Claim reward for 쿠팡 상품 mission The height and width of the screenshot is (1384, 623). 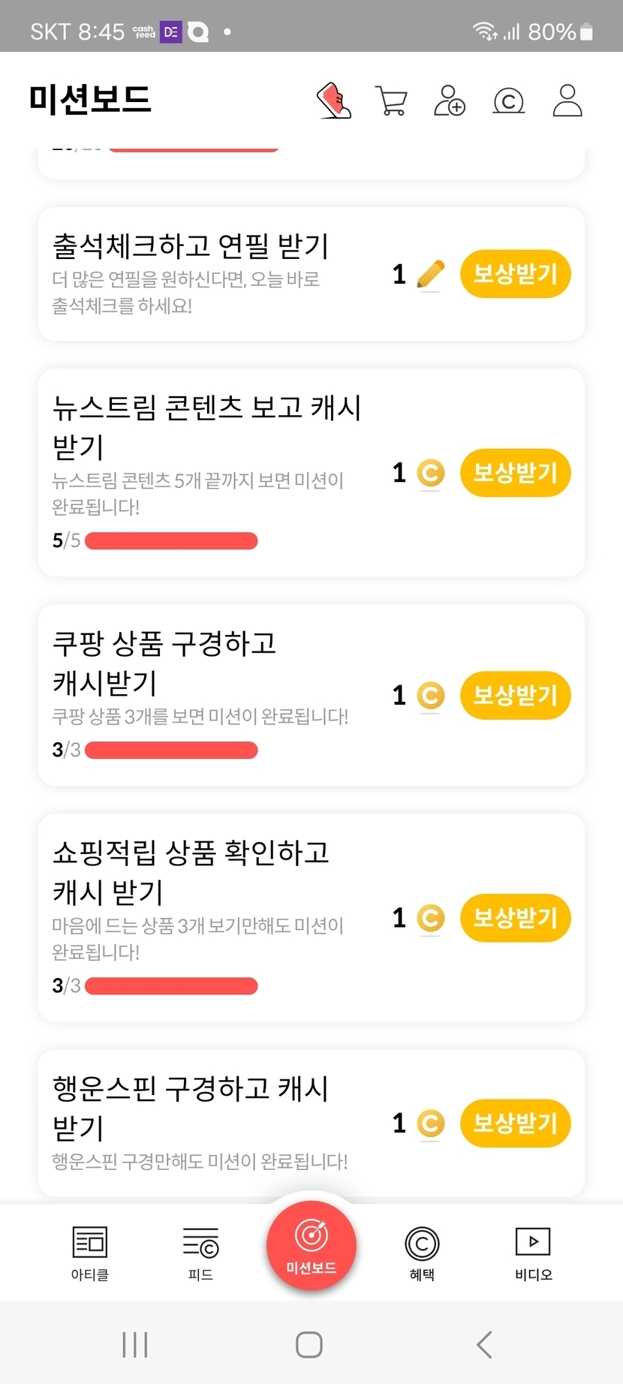515,695
